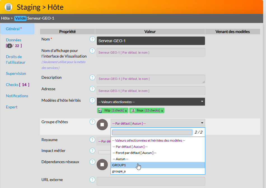266x188 pixels.
Task: Click help icon for URL externe
Action: tap(92, 180)
